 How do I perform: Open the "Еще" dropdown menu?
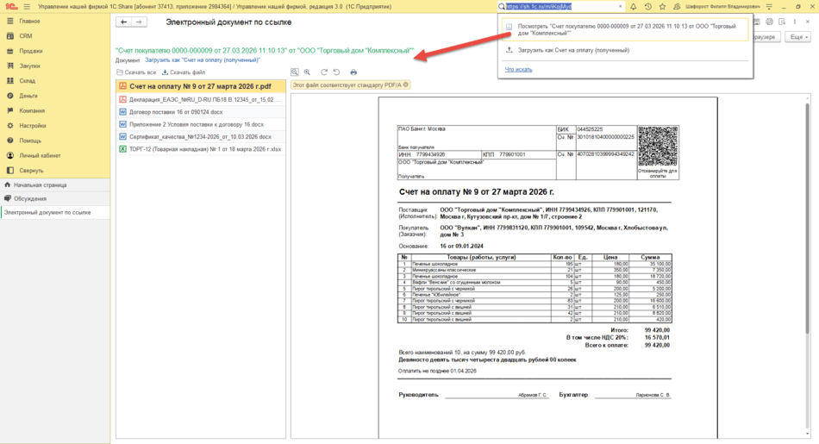click(x=797, y=37)
